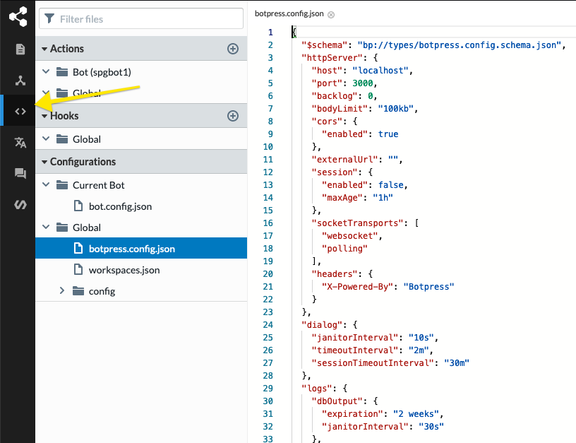Close the botpress.config.json tab
Screen dimensions: 576x443
point(331,13)
